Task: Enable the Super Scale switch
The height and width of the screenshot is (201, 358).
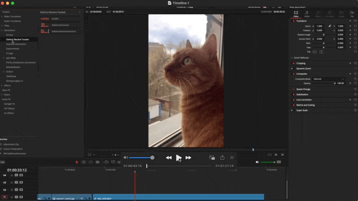Action: click(292, 110)
